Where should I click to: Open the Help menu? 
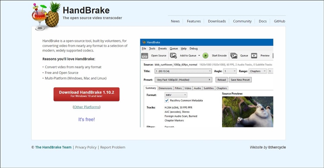click(184, 48)
